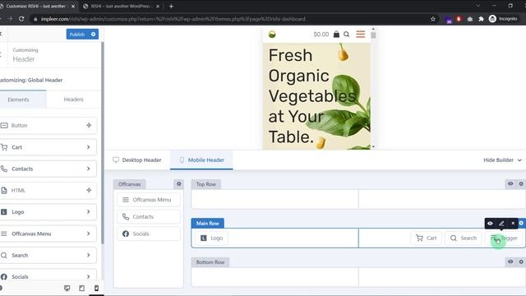Viewport: 526px width, 296px height.
Task: Switch preview to tablet device
Action: tap(82, 289)
